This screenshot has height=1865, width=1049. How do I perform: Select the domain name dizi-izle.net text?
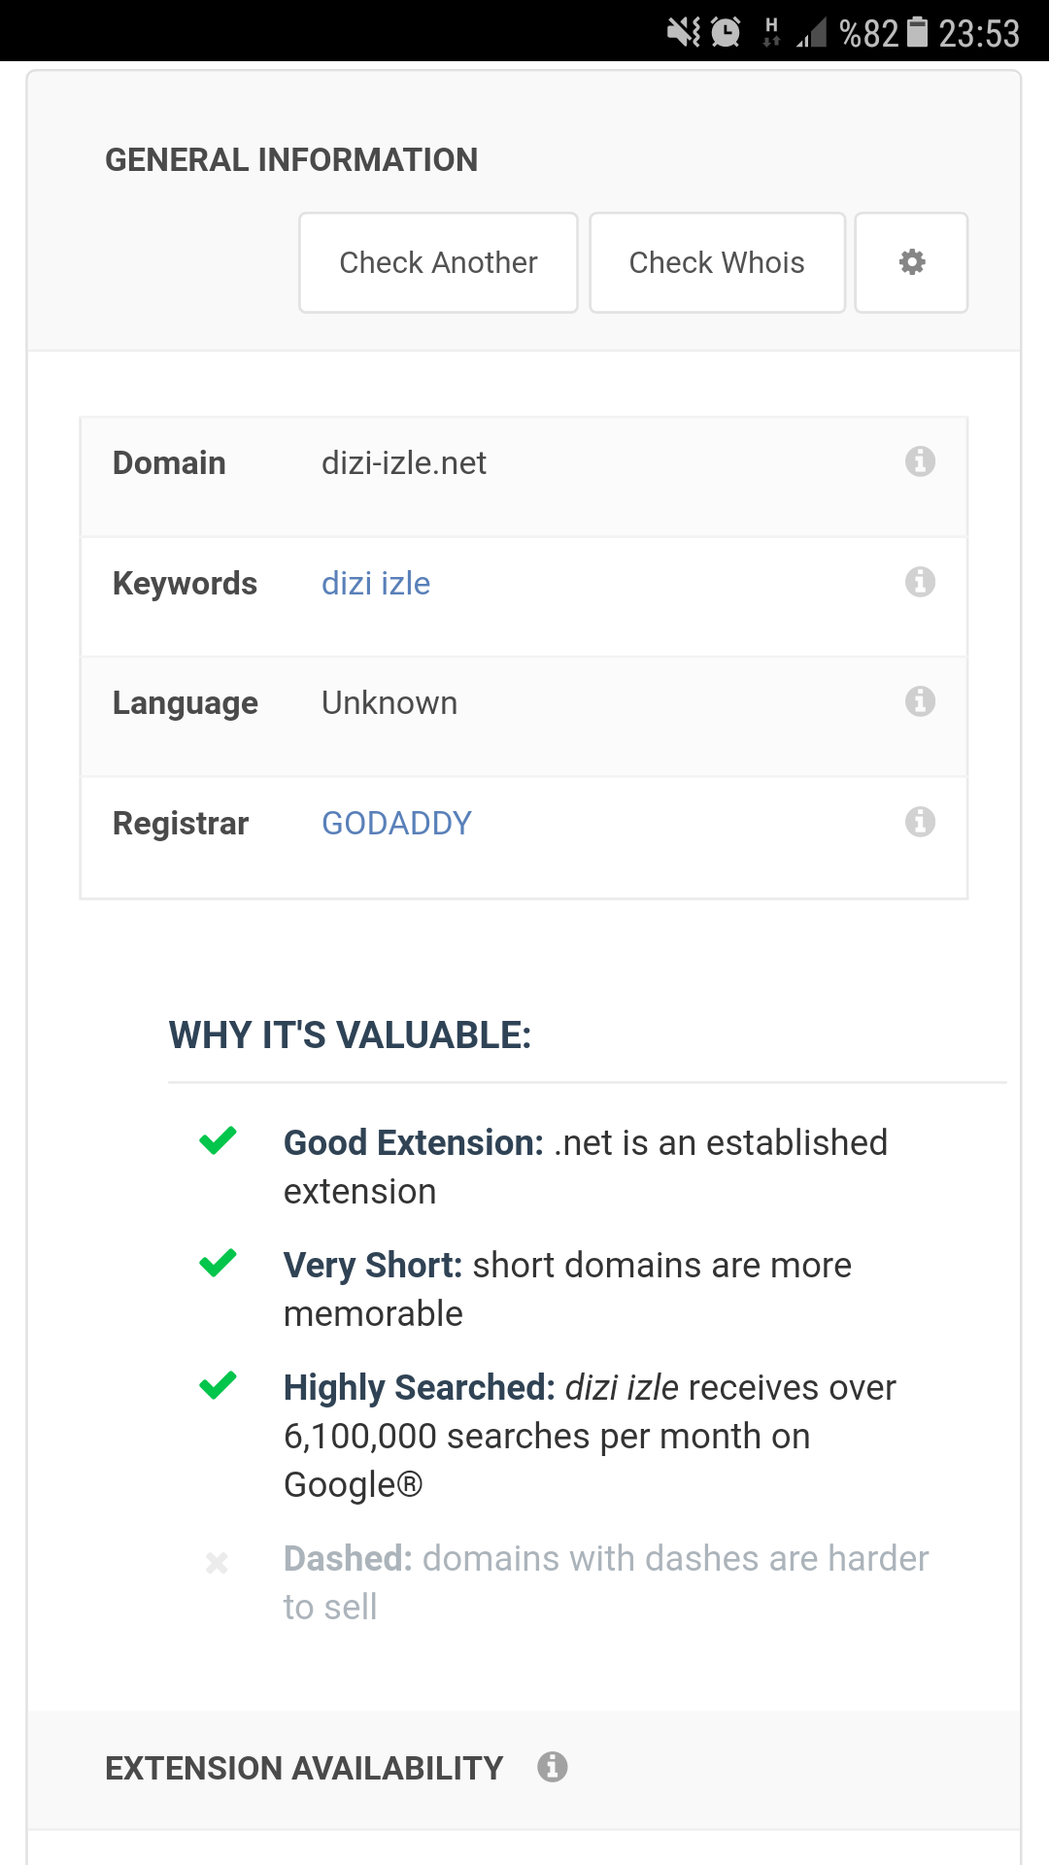pyautogui.click(x=404, y=463)
